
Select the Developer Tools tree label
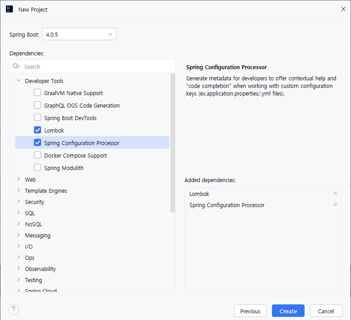pos(44,81)
